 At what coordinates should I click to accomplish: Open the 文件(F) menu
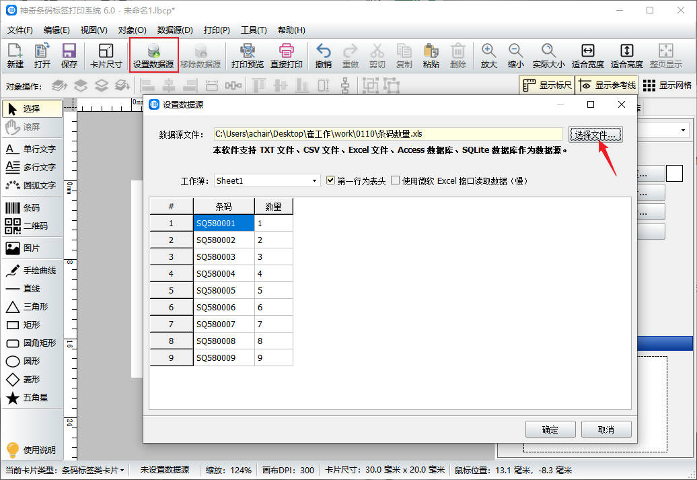(x=20, y=30)
